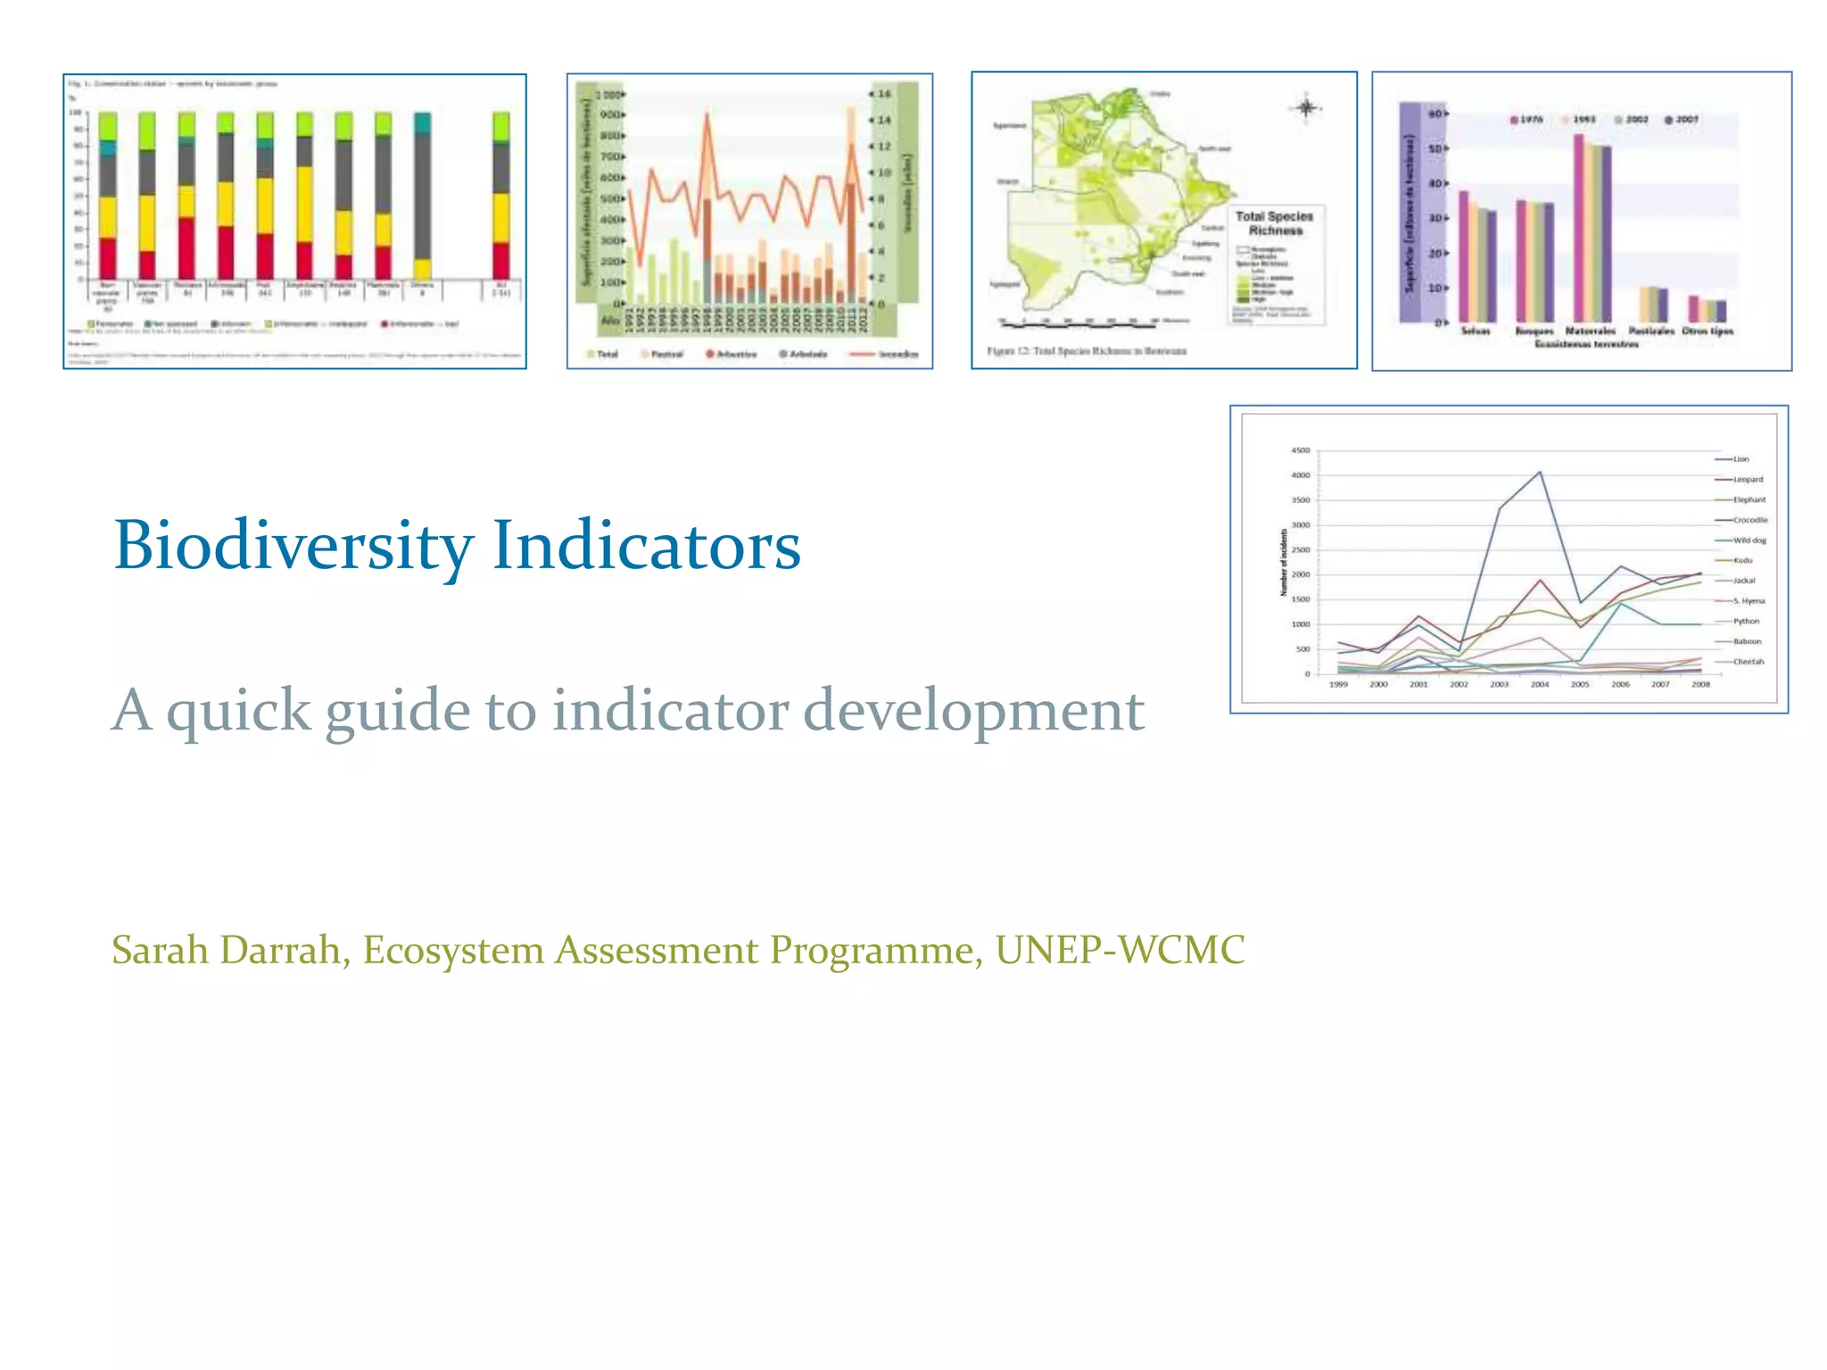The height and width of the screenshot is (1370, 1827).
Task: Select the Ecosistemas terrestres bar chart
Action: 1581,220
